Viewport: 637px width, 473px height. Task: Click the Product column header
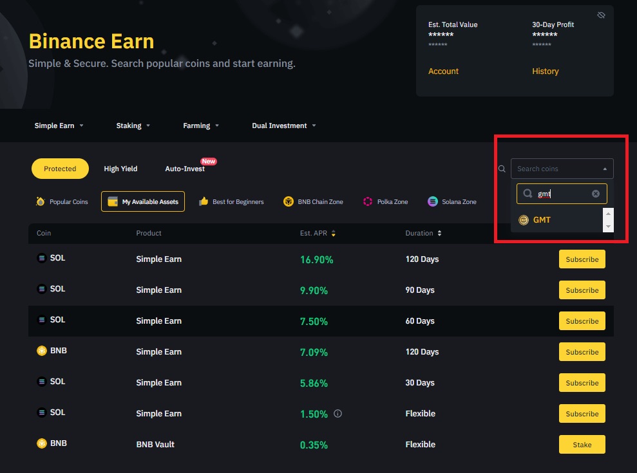tap(149, 233)
